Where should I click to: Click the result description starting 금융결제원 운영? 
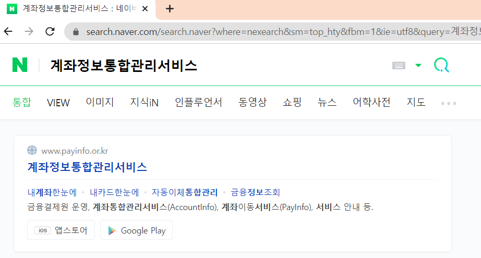pos(200,207)
